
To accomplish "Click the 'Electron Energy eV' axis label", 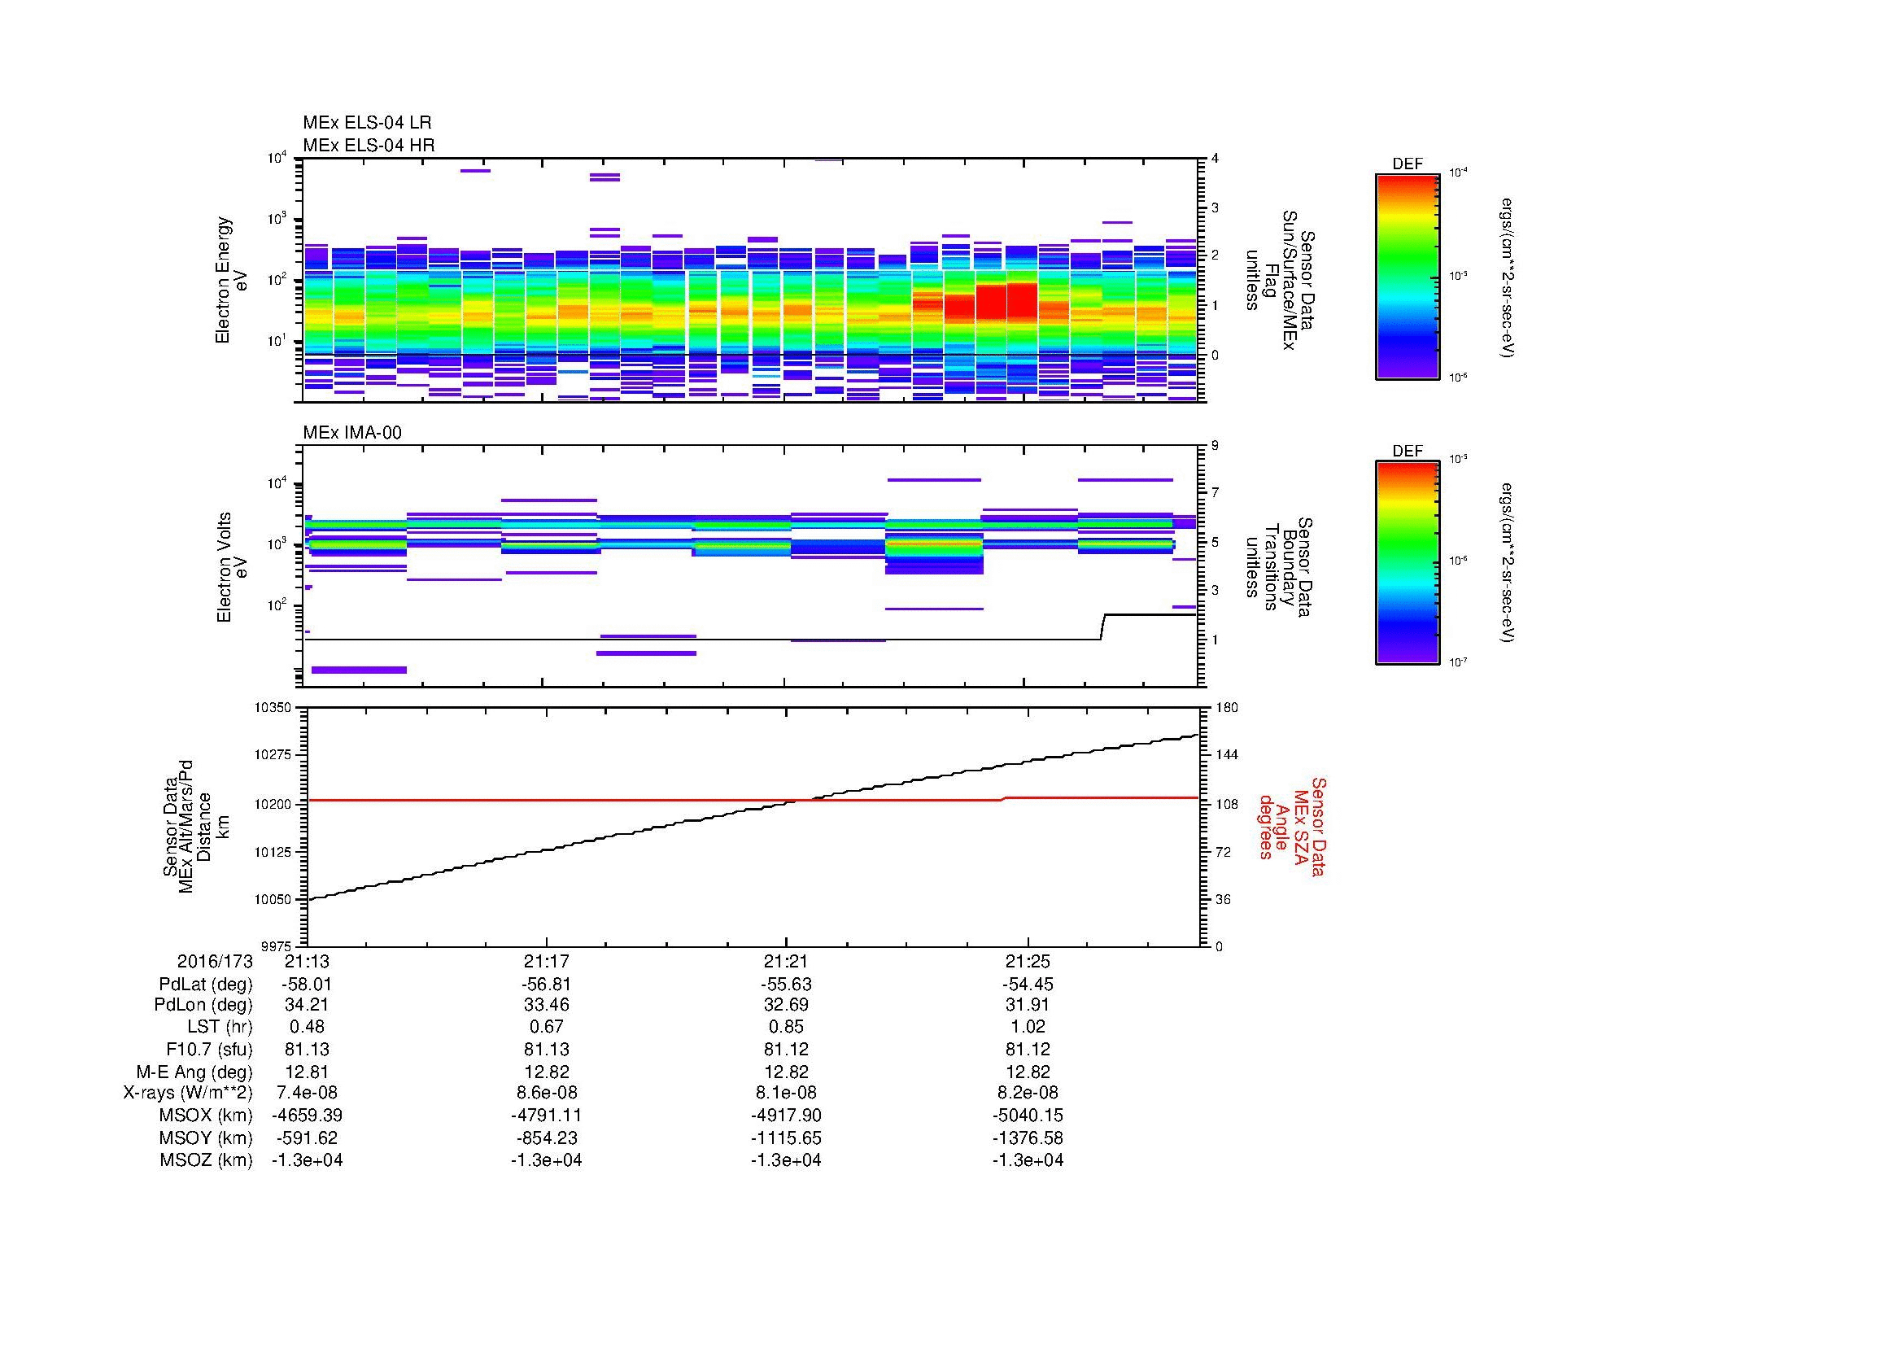I will [x=232, y=280].
